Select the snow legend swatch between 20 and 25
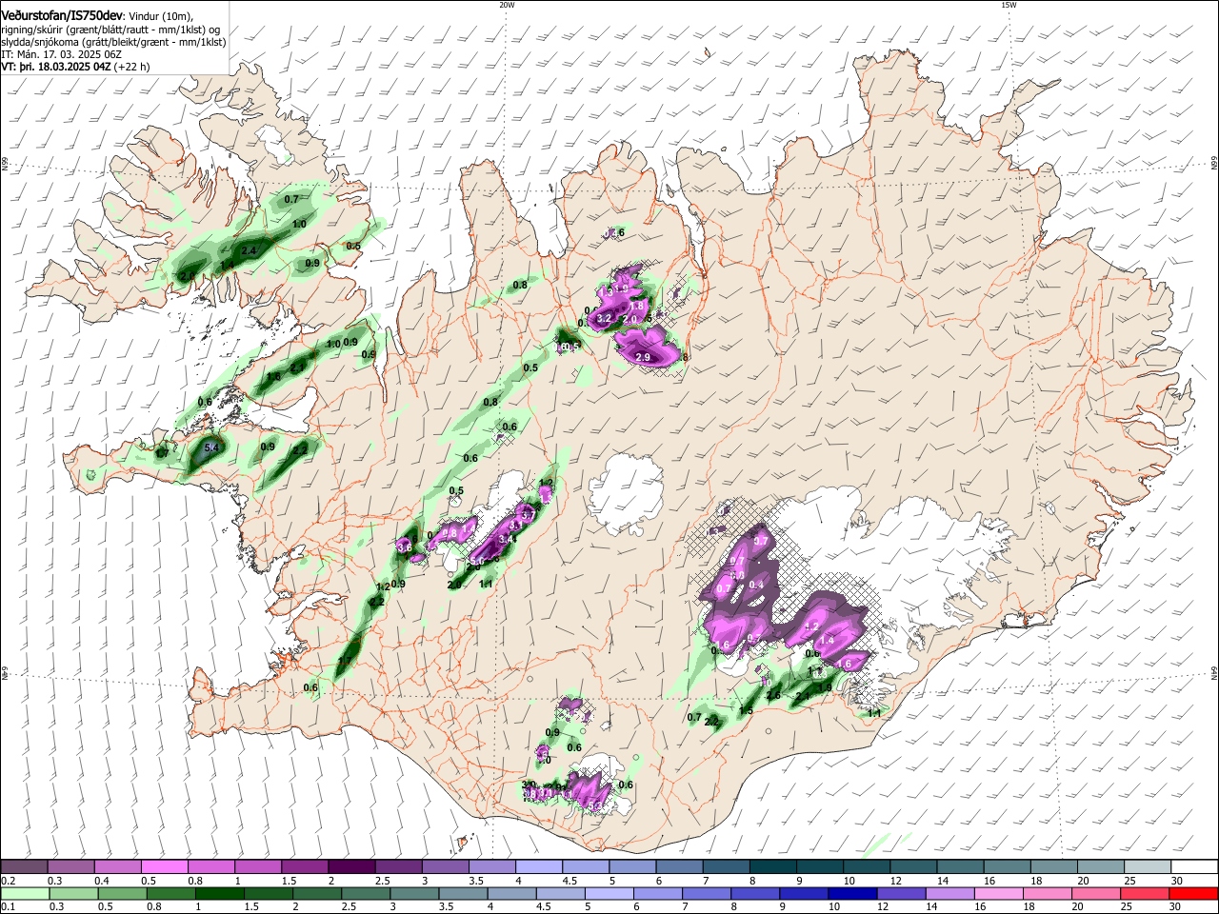This screenshot has width=1219, height=914. (1100, 866)
